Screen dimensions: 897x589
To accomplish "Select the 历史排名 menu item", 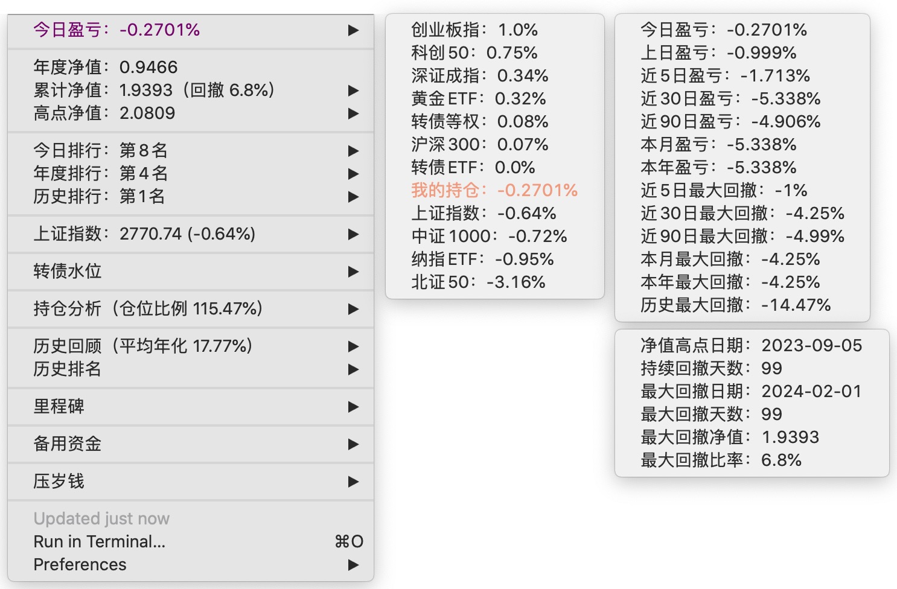I will click(67, 369).
